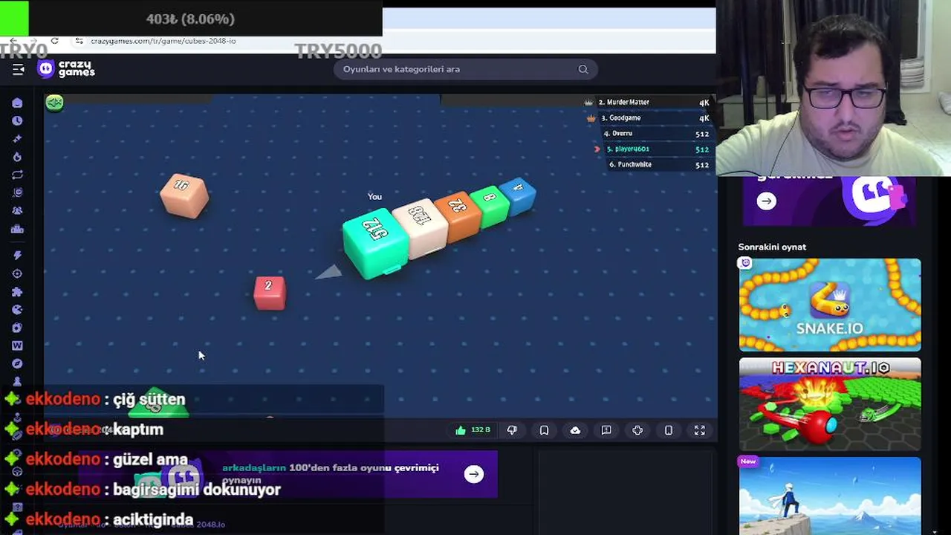Open the sidebar Pac-Man arcade icon
This screenshot has height=535, width=951.
tap(17, 310)
